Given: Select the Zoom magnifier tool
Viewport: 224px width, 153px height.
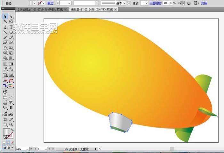Looking at the screenshot, I should (11, 124).
